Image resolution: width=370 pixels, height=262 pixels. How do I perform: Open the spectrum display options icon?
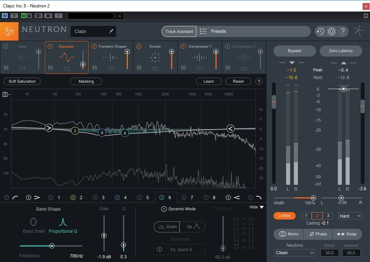point(6,95)
